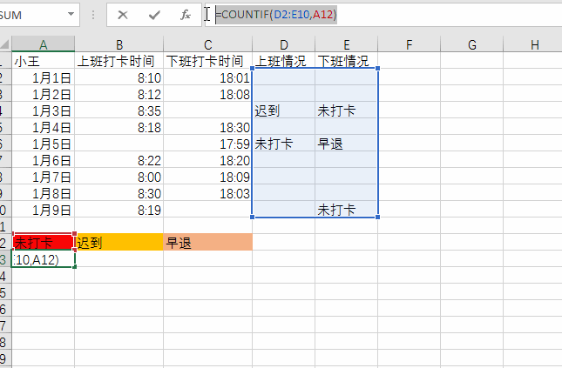Select the date cell 1月3日
Screen dimensions: 562x368
coord(44,110)
